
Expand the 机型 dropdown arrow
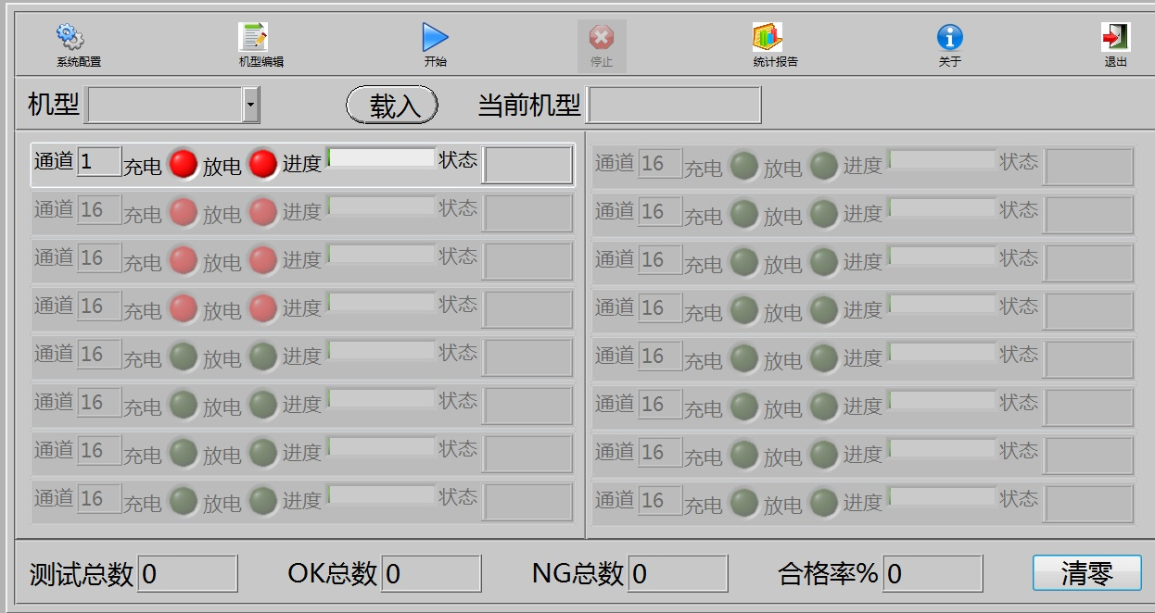(x=251, y=106)
